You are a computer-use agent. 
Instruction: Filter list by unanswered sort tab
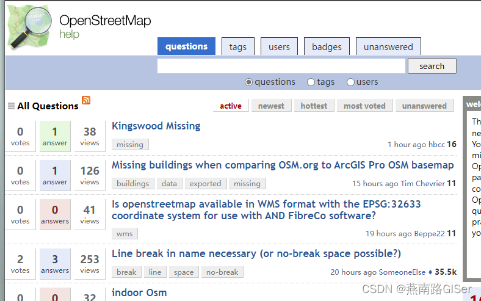[x=425, y=106]
